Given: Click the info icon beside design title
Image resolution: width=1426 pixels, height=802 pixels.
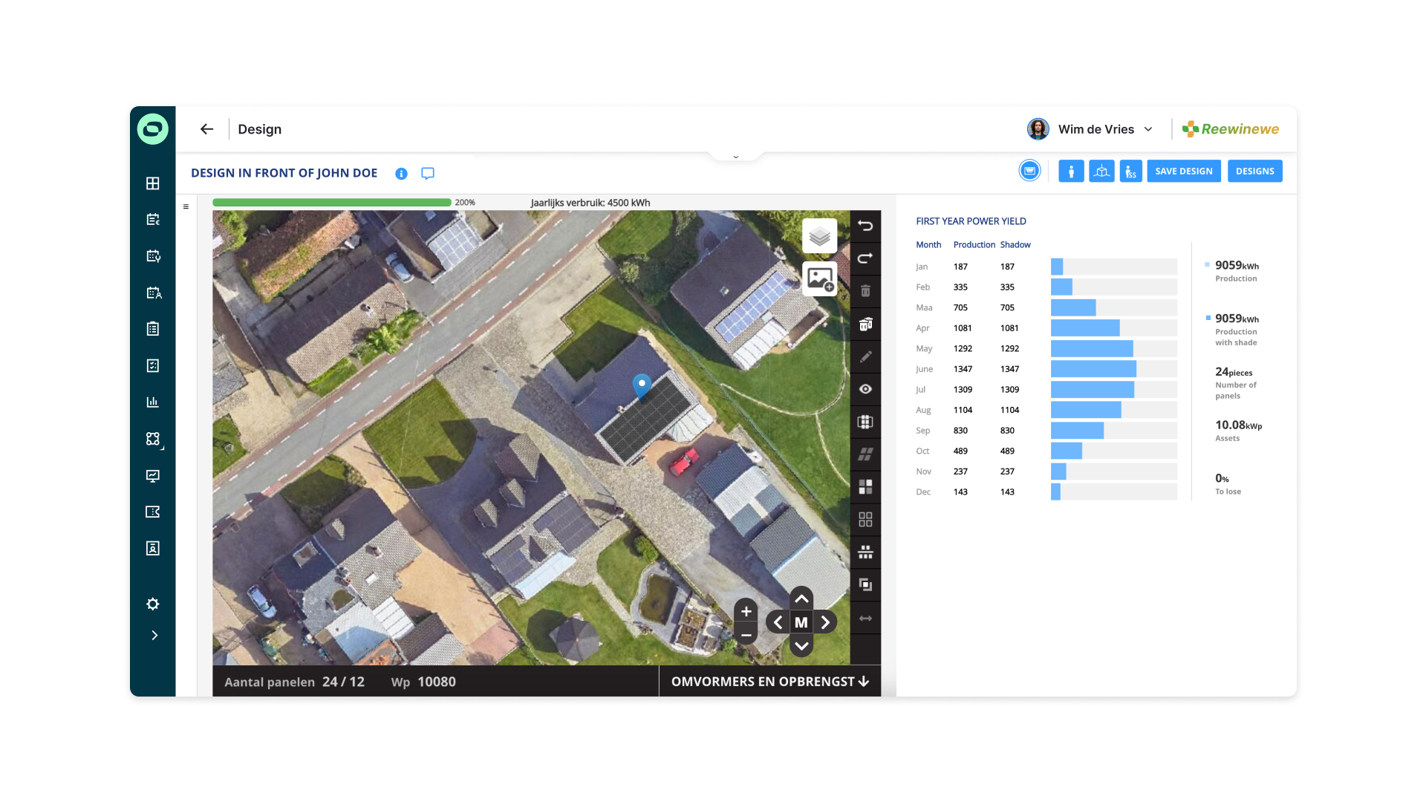Looking at the screenshot, I should pyautogui.click(x=401, y=173).
